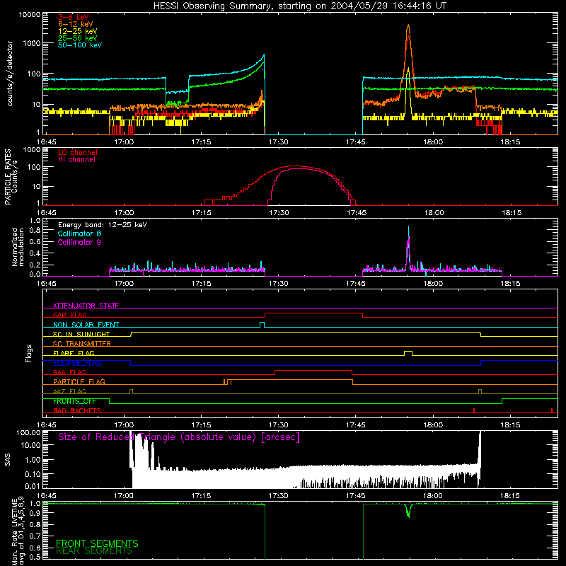Viewport: 566px width, 566px height.
Task: Click the main flare peak in the count-rate plot
Action: coord(408,26)
